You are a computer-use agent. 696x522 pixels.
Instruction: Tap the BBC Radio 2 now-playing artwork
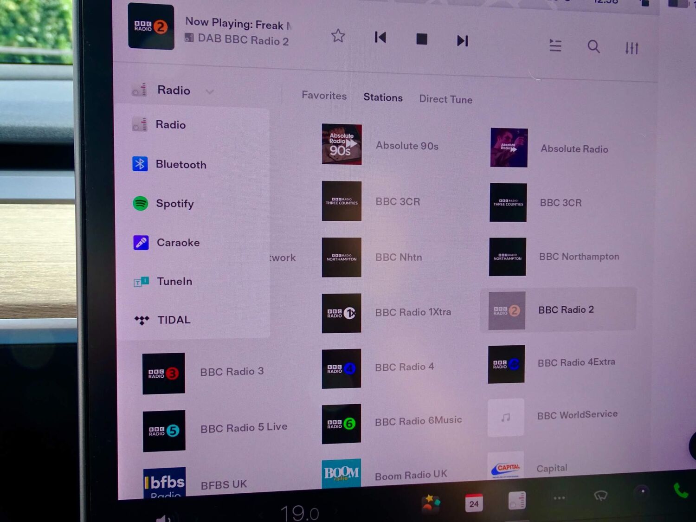click(x=151, y=26)
